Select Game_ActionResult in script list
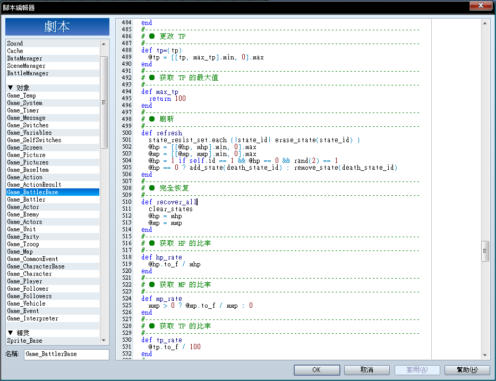Screen dimensions: 496x381 click(53, 185)
